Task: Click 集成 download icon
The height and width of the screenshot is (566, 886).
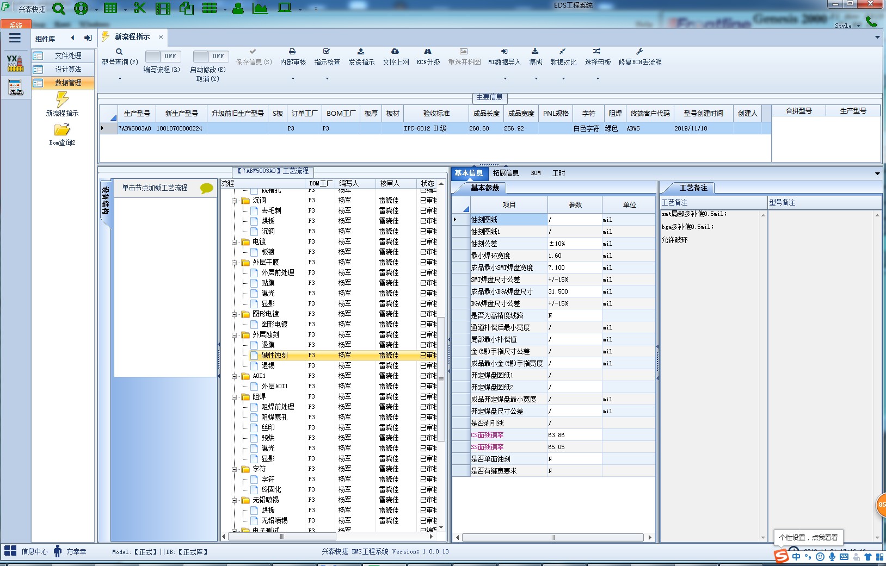Action: pyautogui.click(x=535, y=51)
